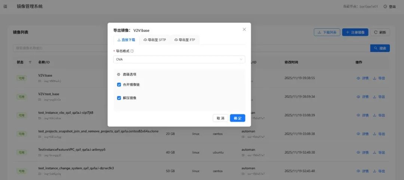Click the 确定 confirm button

tap(238, 118)
